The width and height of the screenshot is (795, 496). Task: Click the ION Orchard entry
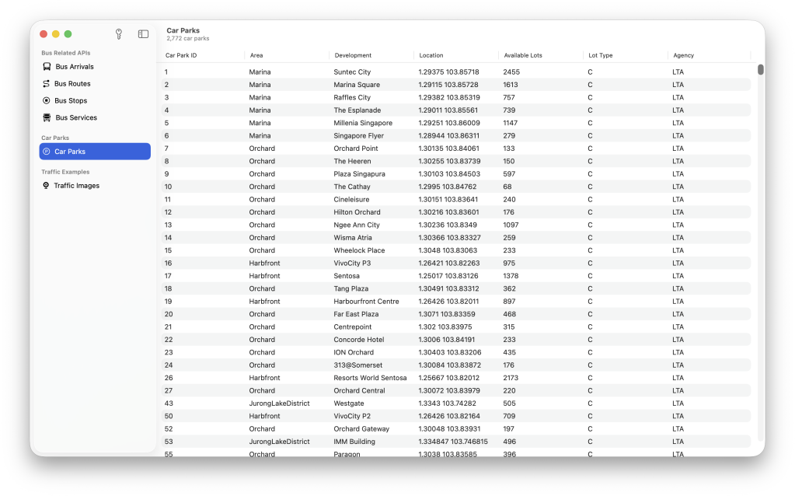(354, 352)
